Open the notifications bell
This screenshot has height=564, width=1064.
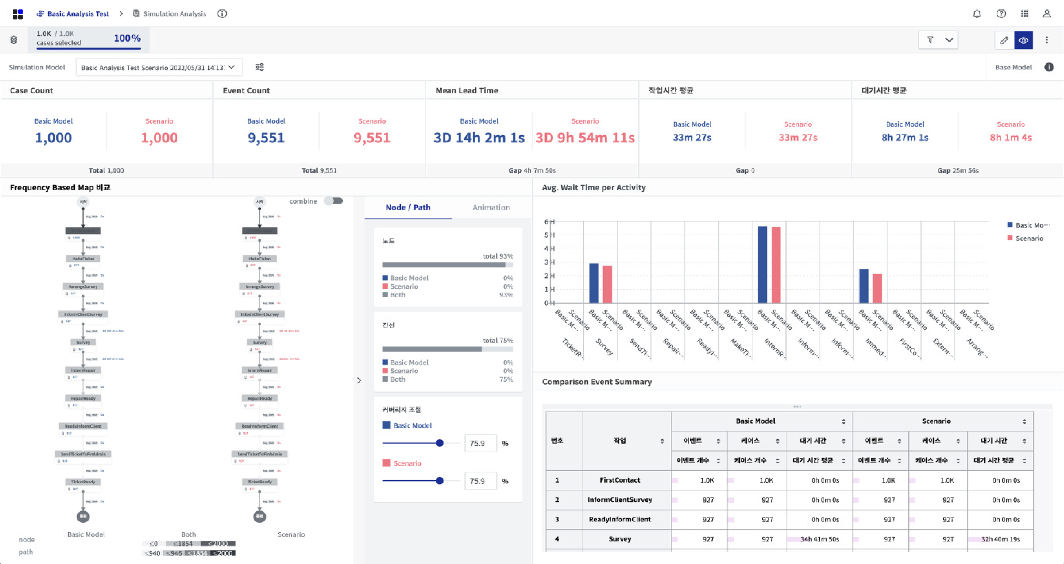tap(977, 14)
